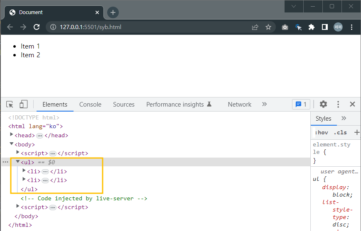Screen dimensions: 361x231
Task: Toggle the .cls class editor
Action: click(340, 133)
